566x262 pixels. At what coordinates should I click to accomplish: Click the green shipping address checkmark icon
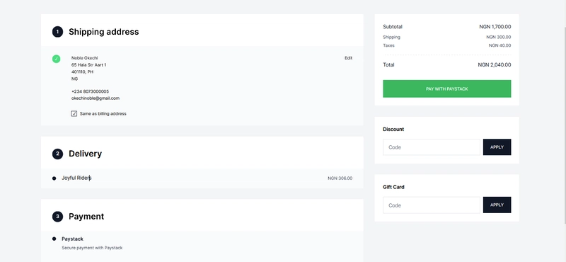click(x=57, y=59)
